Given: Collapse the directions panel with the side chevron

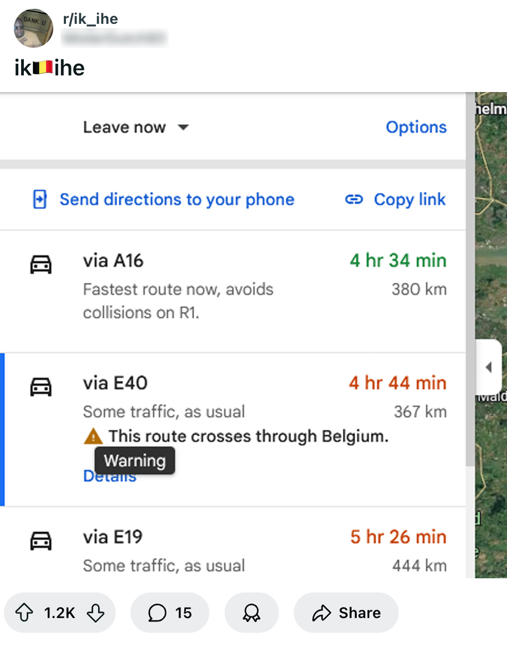Looking at the screenshot, I should (x=489, y=367).
